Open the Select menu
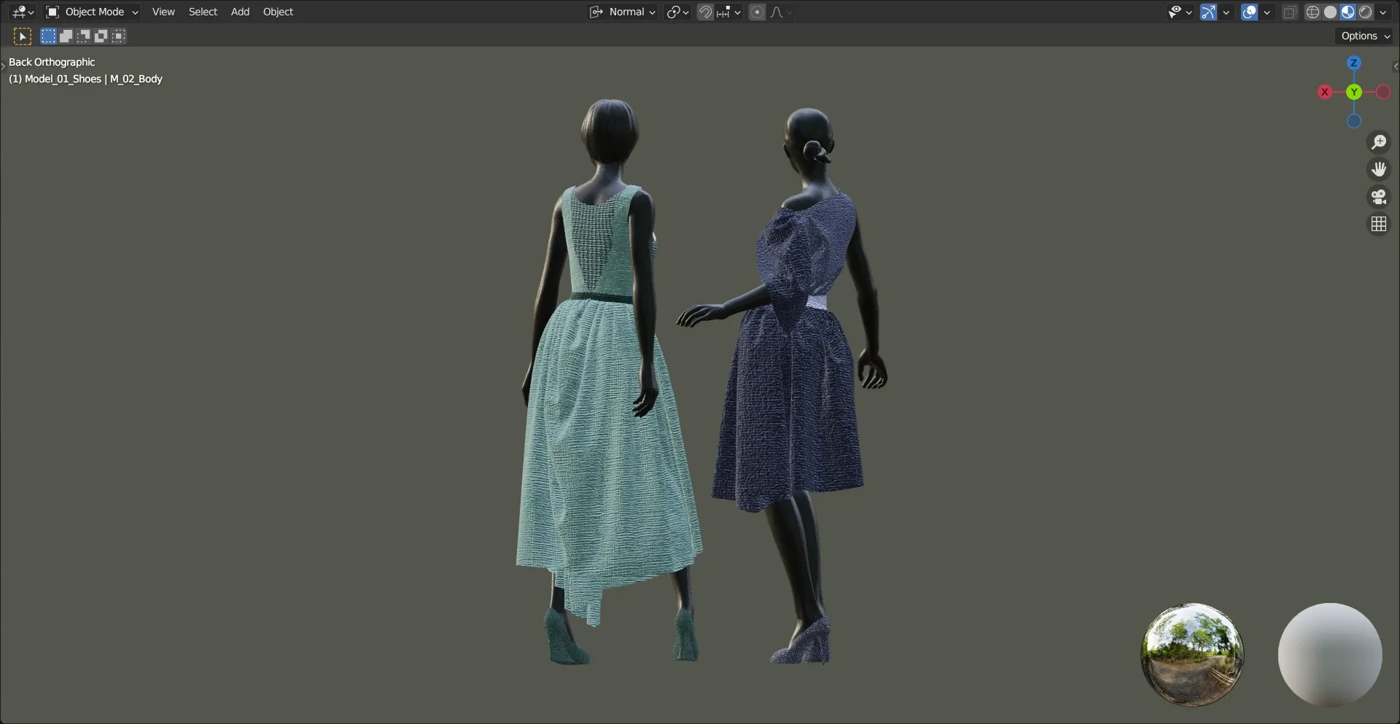Viewport: 1400px width, 724px height. pyautogui.click(x=203, y=12)
